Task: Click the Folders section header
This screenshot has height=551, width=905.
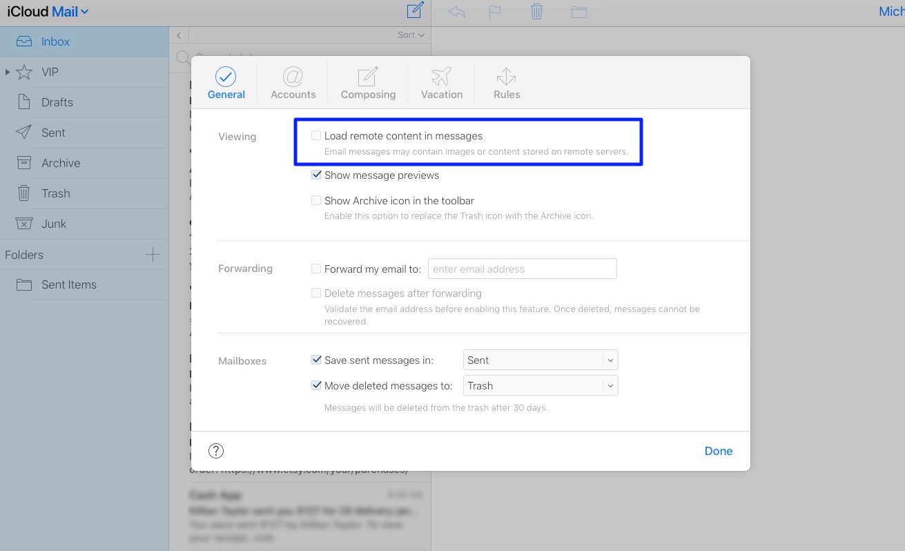Action: point(24,255)
